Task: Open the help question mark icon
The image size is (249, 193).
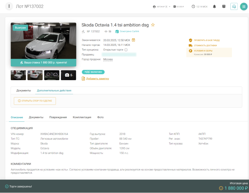Action: click(224, 6)
